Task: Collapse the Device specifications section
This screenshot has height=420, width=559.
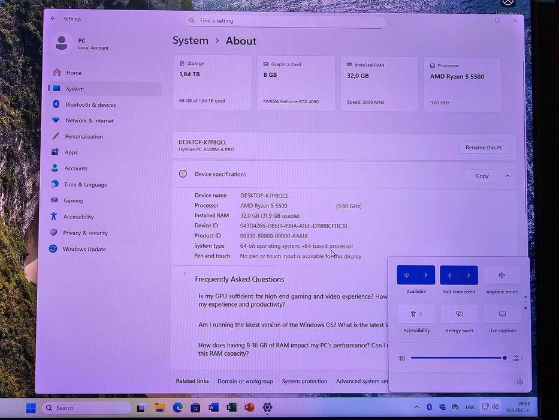Action: pos(507,176)
